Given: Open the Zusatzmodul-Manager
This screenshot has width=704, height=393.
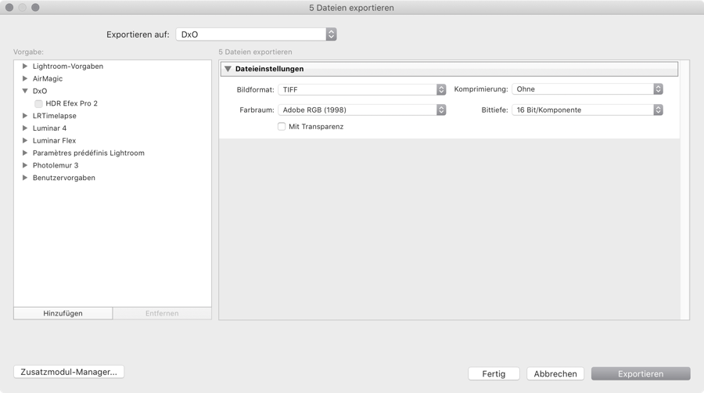Looking at the screenshot, I should (x=69, y=372).
